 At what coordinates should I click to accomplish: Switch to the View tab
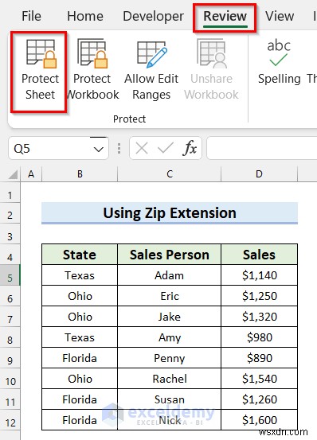280,16
